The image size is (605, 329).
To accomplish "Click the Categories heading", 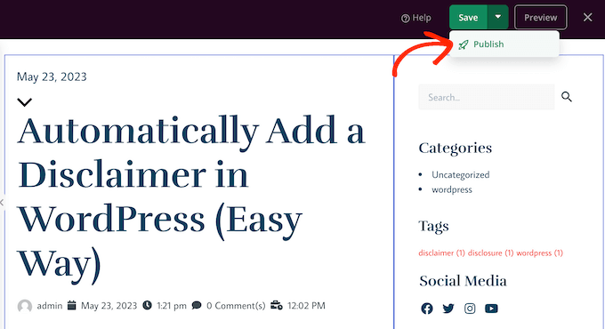I will (456, 148).
